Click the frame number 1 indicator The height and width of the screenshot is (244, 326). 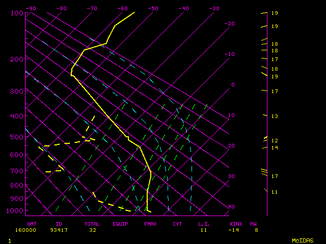click(x=10, y=240)
